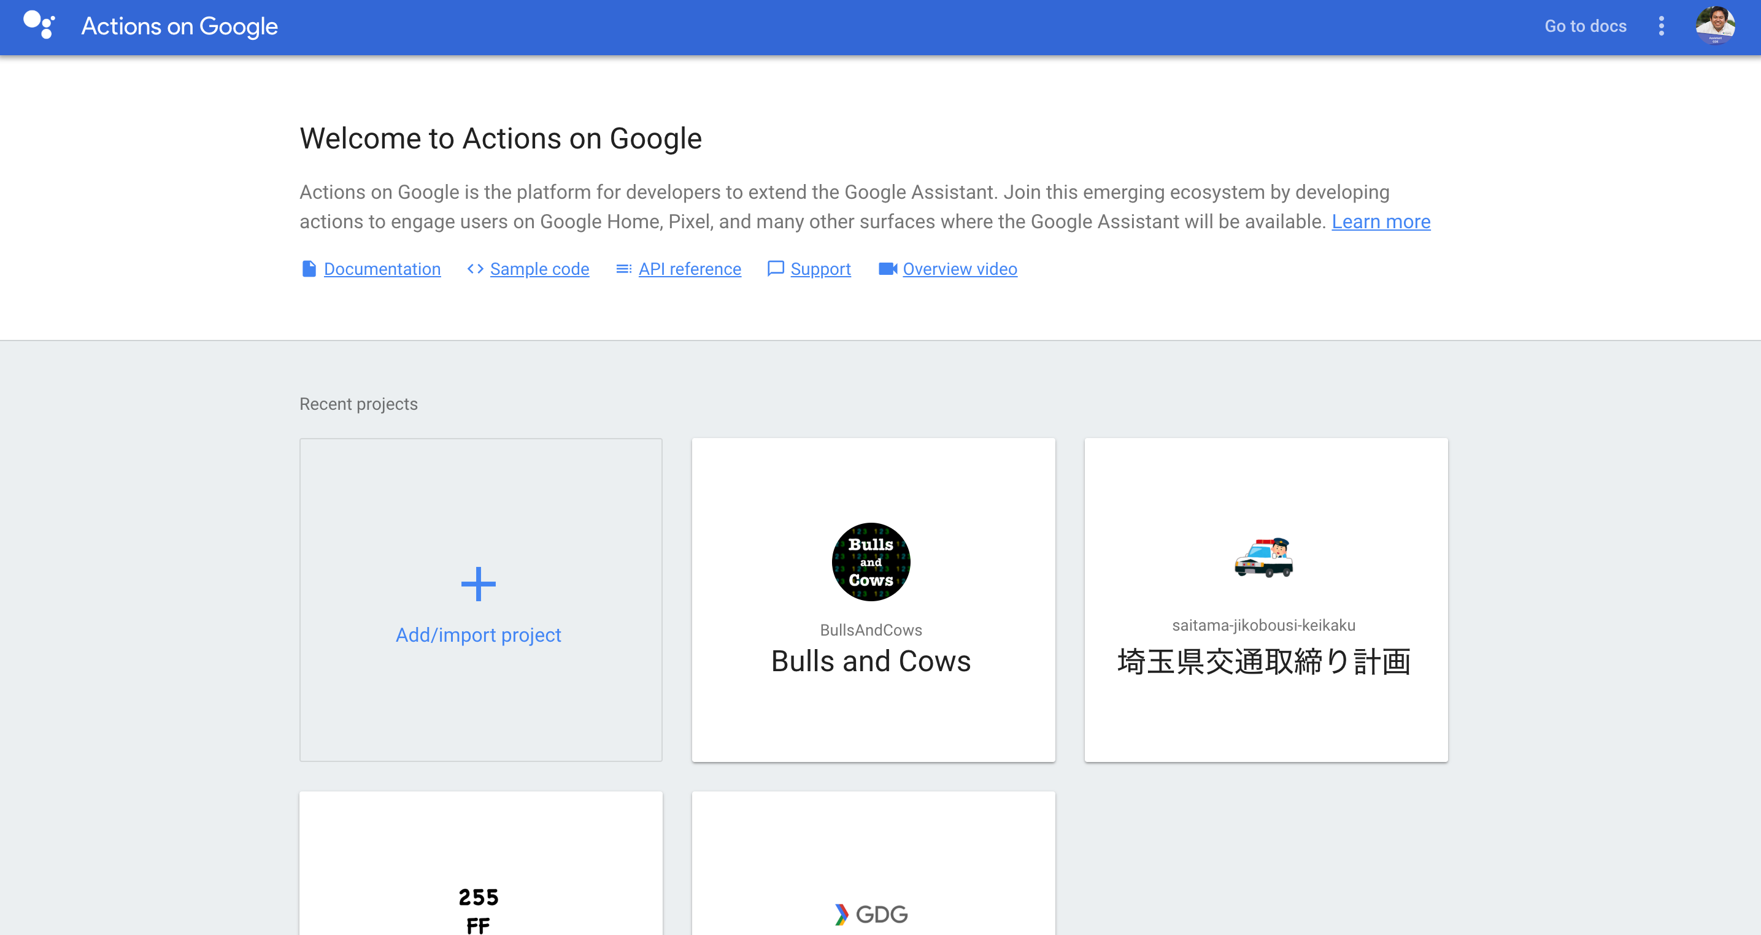1761x935 pixels.
Task: Click the API reference list icon
Action: click(x=623, y=269)
